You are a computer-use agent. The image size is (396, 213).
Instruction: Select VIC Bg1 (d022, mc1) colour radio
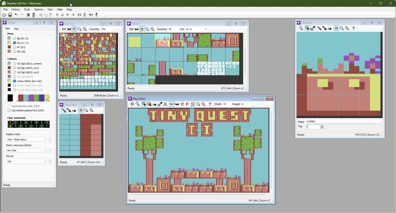(x=15, y=68)
